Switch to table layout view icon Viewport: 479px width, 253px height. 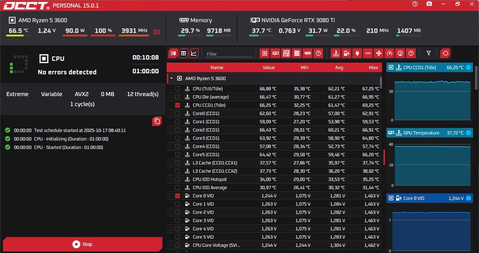click(183, 54)
